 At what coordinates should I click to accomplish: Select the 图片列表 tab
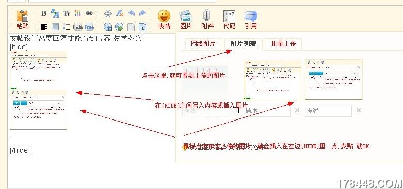[243, 44]
